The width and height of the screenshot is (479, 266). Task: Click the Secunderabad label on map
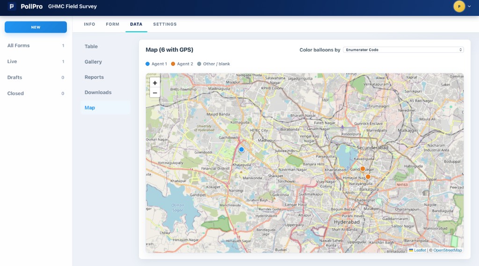[x=372, y=148]
